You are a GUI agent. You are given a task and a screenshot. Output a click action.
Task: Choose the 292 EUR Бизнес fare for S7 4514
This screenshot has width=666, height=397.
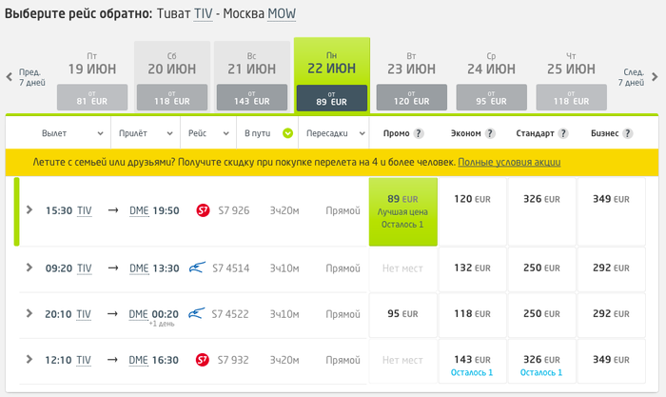click(611, 268)
